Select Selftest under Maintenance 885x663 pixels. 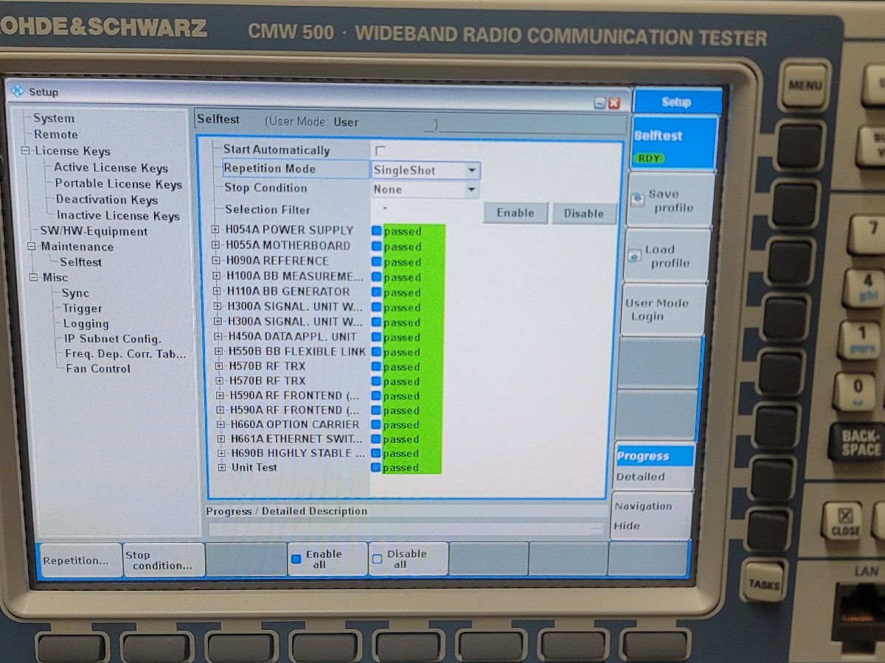tap(81, 262)
